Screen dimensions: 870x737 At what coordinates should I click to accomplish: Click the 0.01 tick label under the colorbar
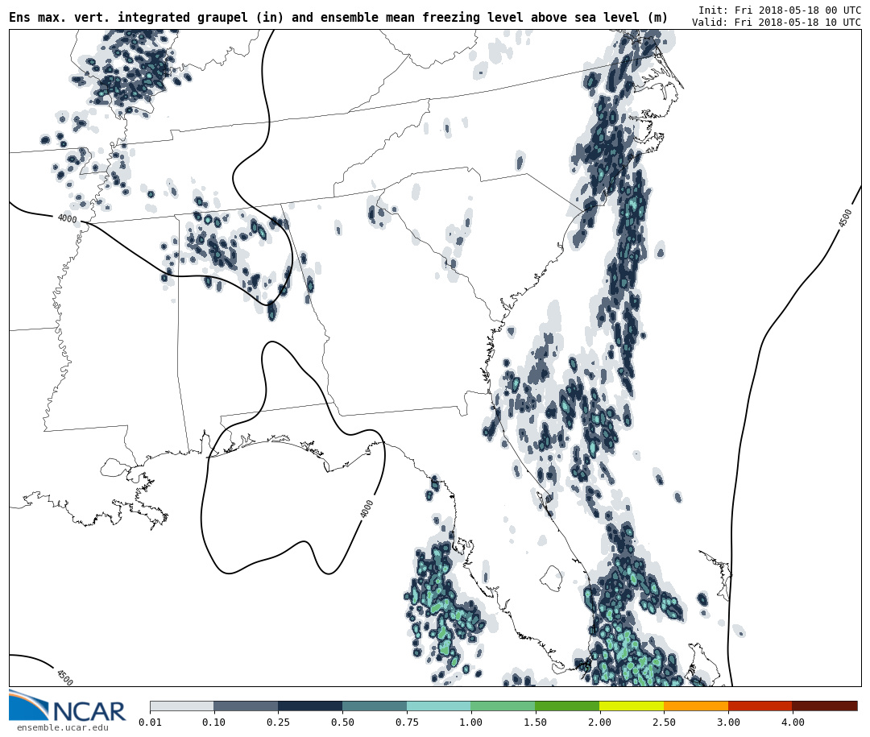pyautogui.click(x=150, y=723)
